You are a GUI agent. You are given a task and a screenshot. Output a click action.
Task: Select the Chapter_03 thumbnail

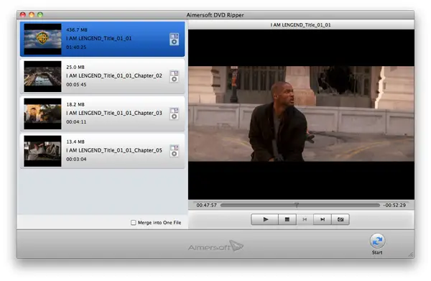(42, 114)
